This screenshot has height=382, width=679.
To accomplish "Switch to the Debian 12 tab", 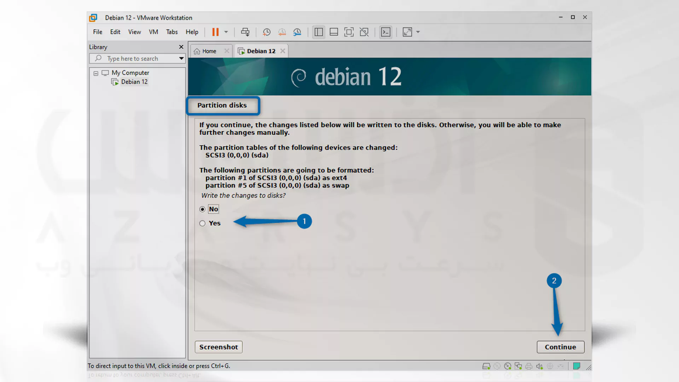I will click(x=261, y=51).
